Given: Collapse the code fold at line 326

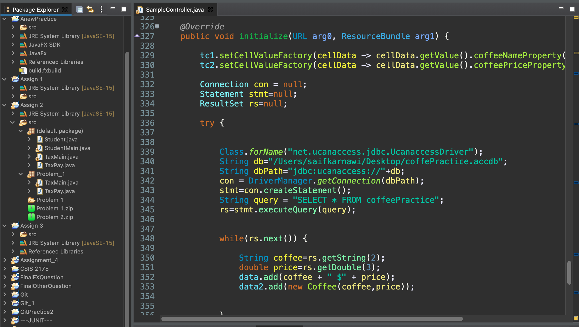Looking at the screenshot, I should click(157, 26).
